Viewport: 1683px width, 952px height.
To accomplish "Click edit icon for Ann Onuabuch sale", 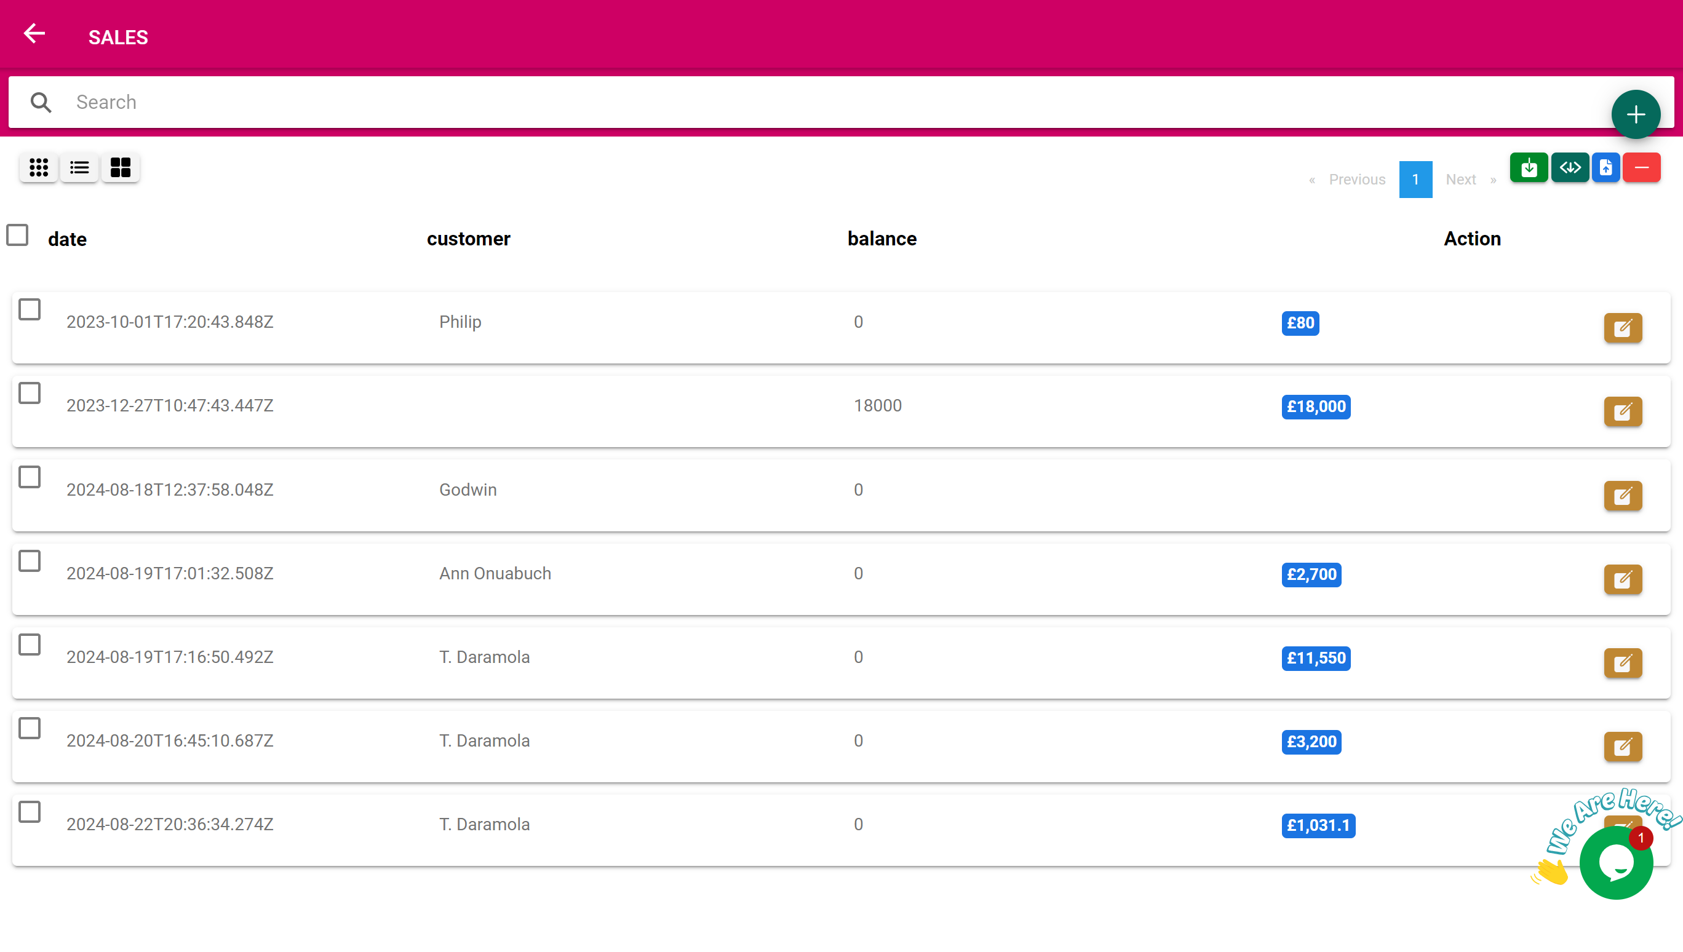I will pos(1621,580).
